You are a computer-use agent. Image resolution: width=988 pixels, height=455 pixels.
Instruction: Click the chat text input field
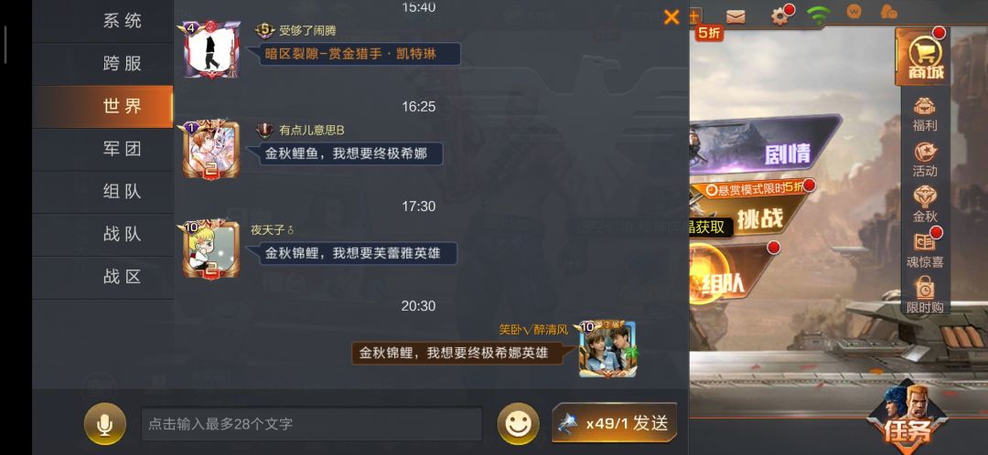point(311,424)
